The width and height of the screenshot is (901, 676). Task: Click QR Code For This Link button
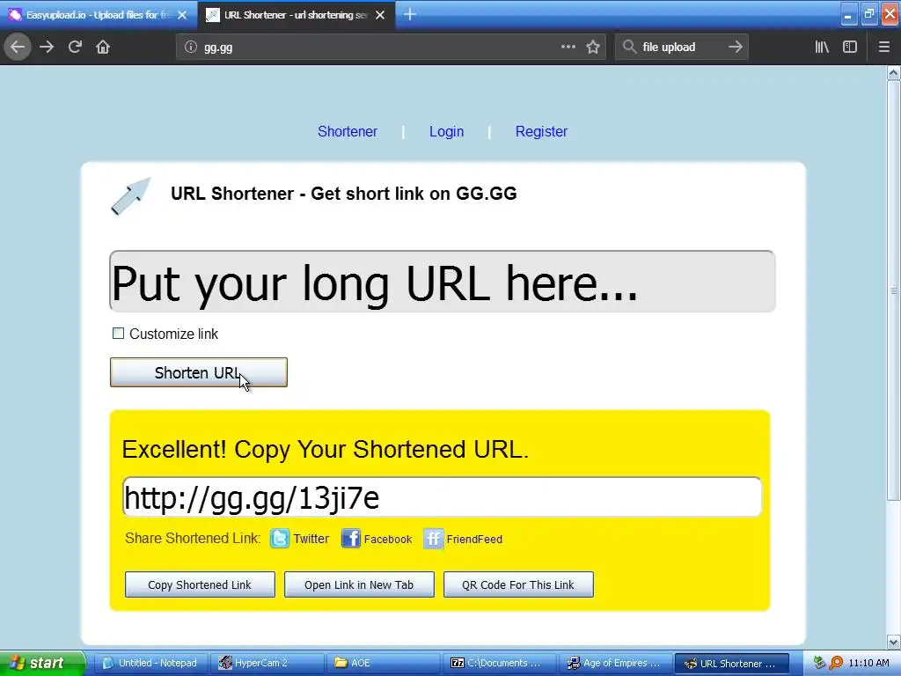[x=517, y=584]
